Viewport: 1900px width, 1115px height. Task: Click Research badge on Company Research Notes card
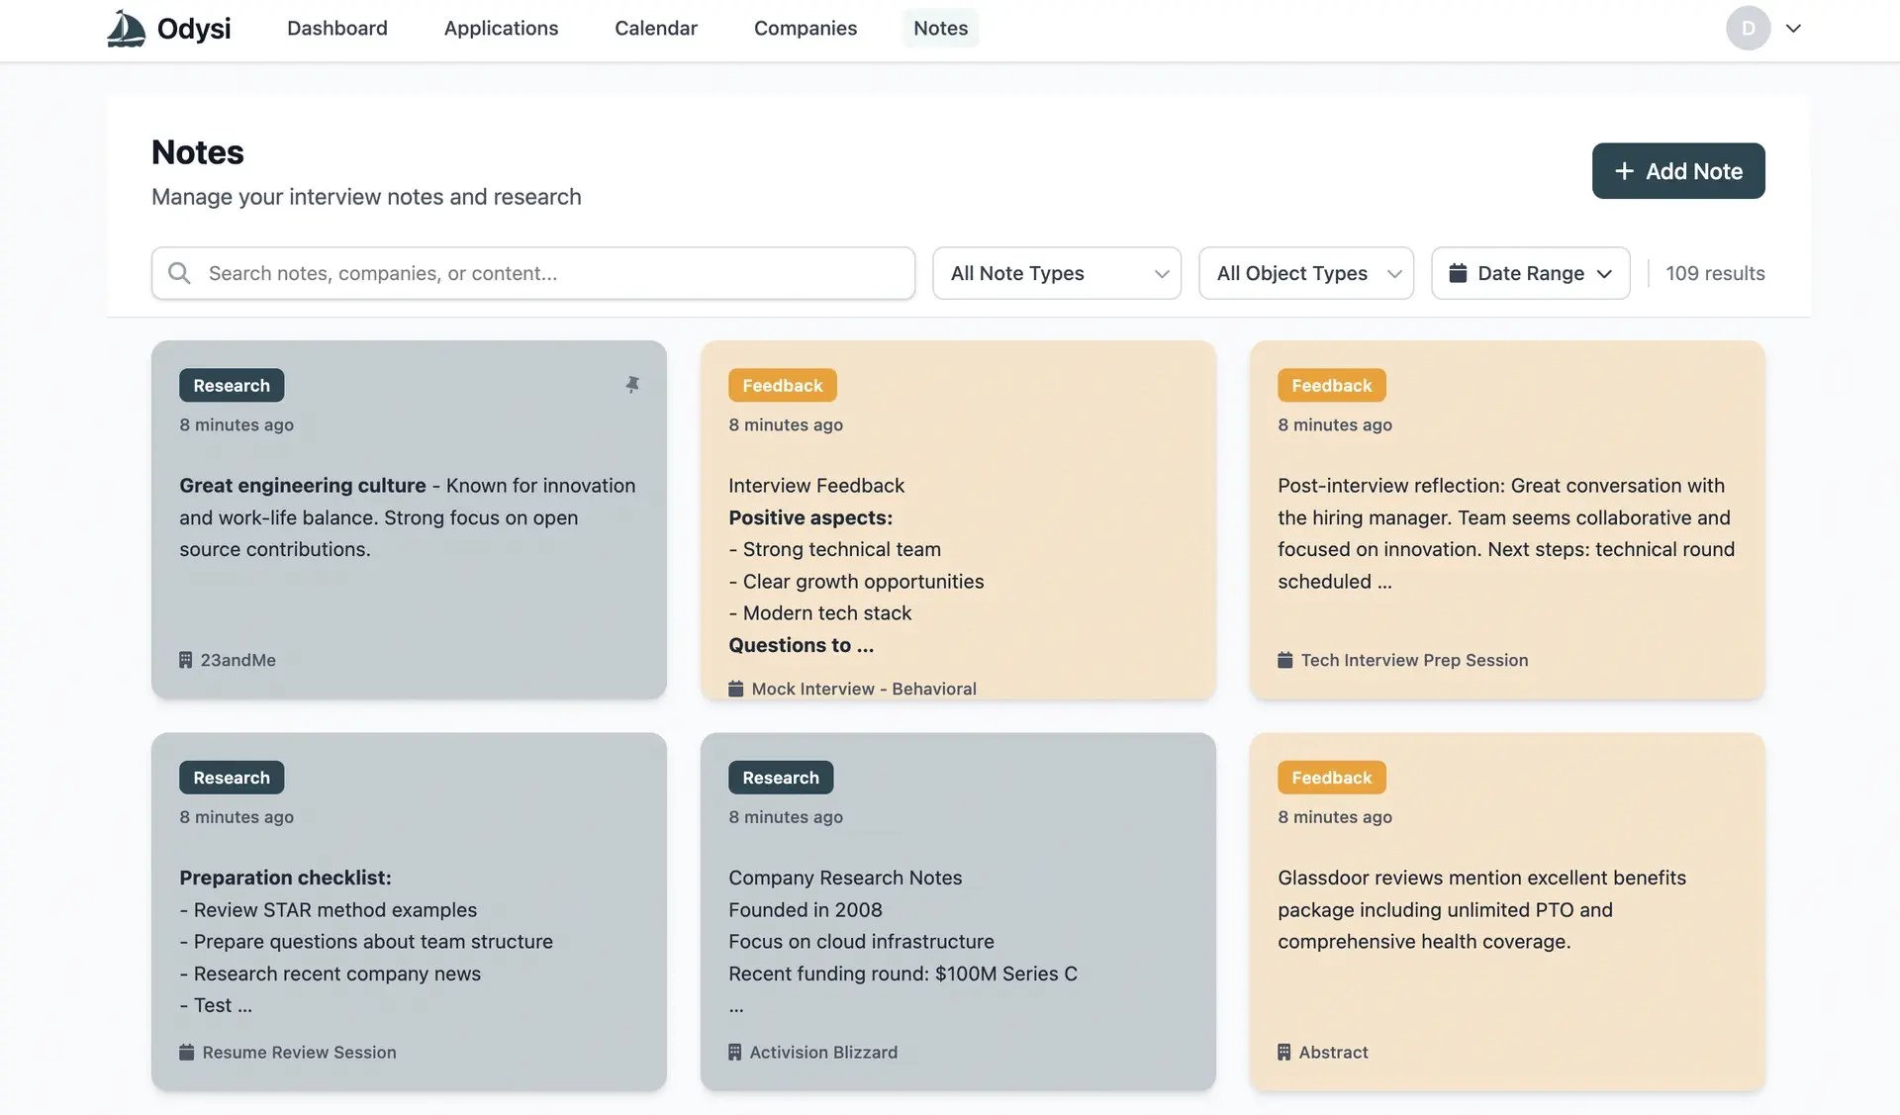pos(781,777)
